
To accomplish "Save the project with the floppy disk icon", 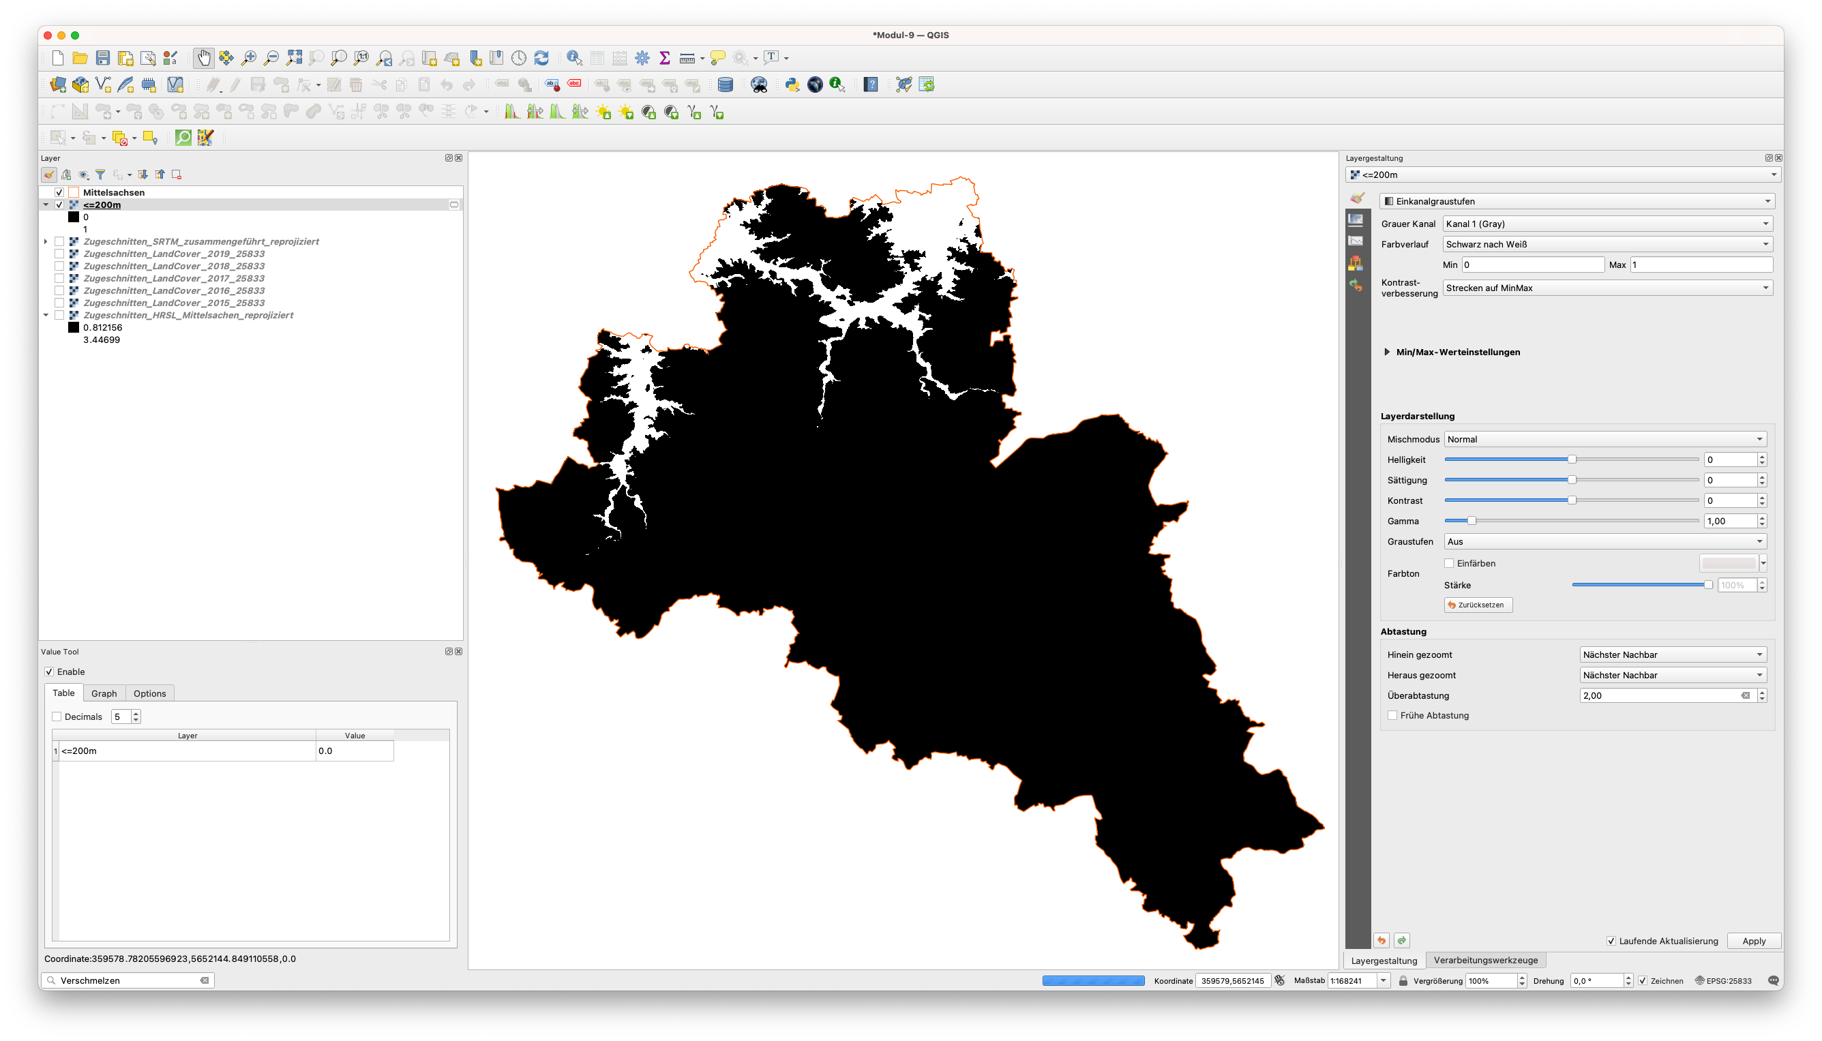I will 103,58.
